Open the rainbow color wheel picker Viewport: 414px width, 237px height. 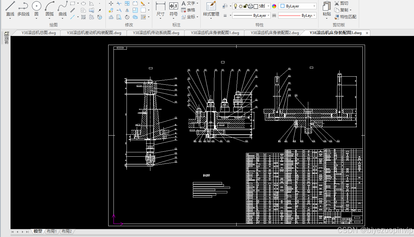click(274, 6)
